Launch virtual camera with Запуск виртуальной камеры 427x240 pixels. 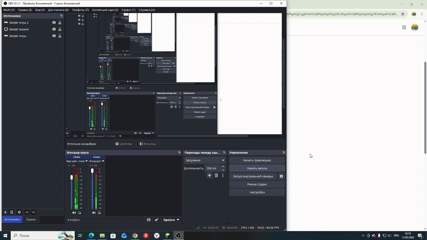pyautogui.click(x=253, y=176)
